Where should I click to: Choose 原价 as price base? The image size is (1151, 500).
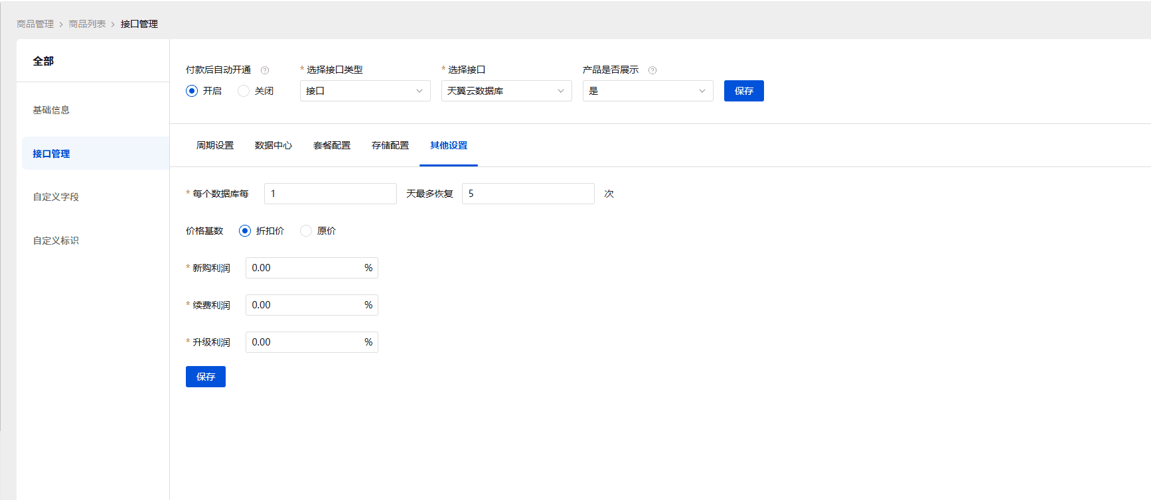[306, 231]
